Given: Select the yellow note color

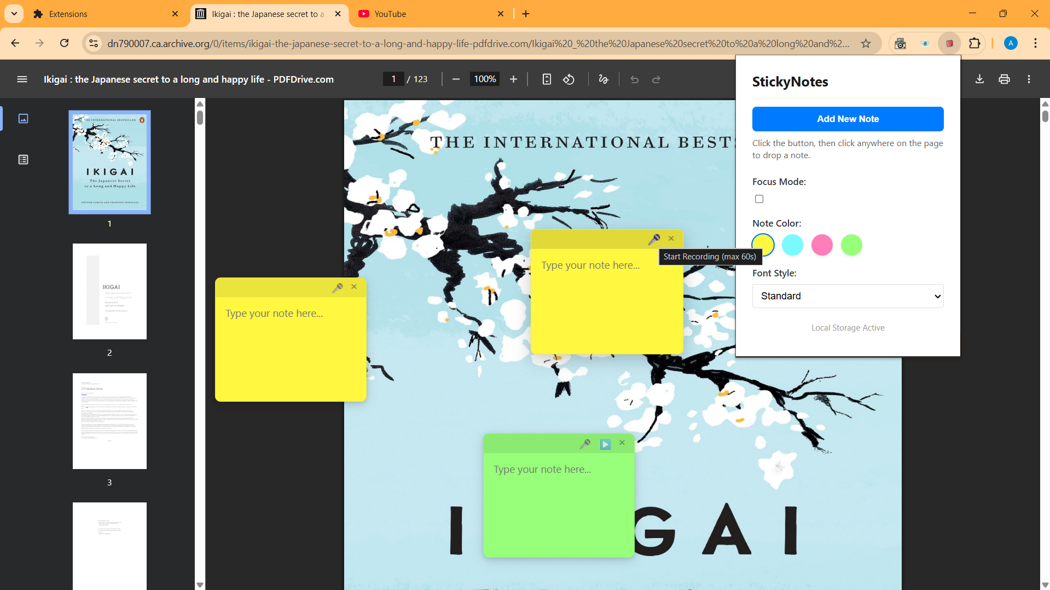Looking at the screenshot, I should pos(763,245).
